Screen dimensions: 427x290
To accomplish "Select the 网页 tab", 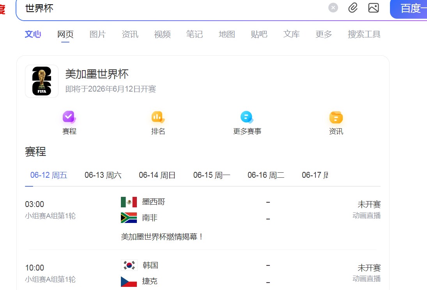I will pyautogui.click(x=66, y=34).
